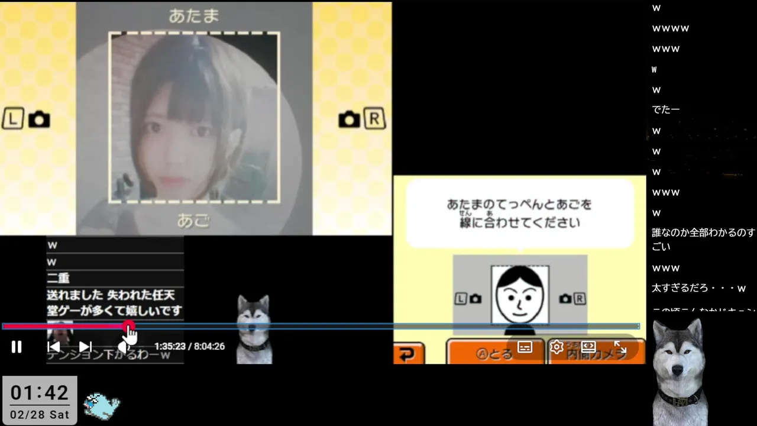Viewport: 757px width, 426px height.
Task: Click the 送れました 失われた任天堂ゲー comment
Action: pos(115,302)
